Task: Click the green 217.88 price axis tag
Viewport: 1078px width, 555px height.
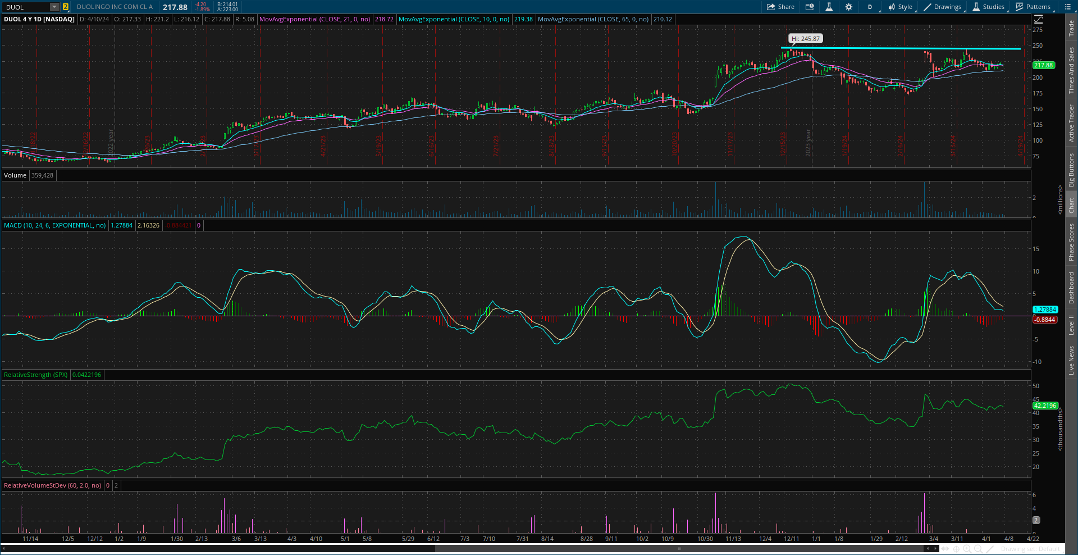Action: (1044, 65)
